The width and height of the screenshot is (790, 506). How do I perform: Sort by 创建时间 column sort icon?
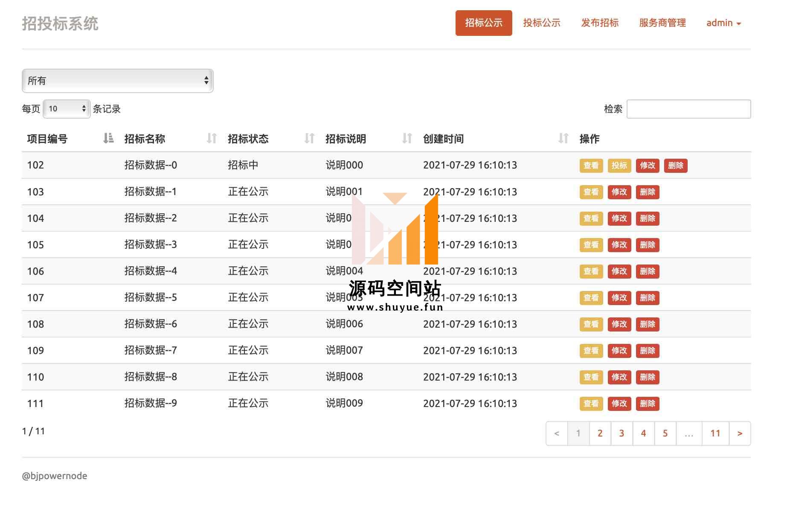(563, 138)
